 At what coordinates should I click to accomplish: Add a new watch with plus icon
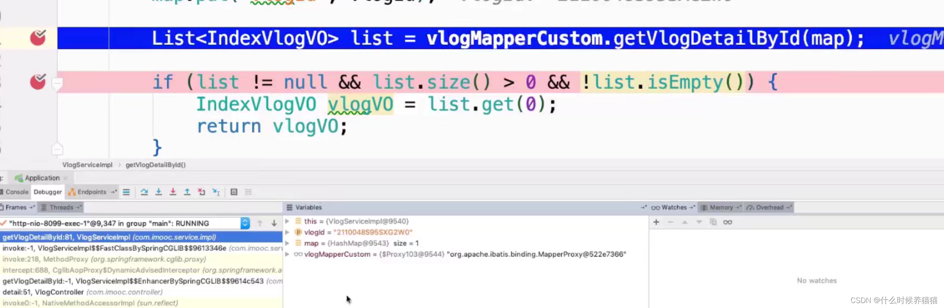pos(656,222)
